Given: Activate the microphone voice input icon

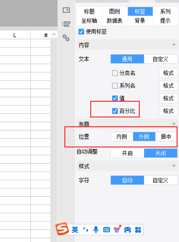Looking at the screenshot, I should point(96,230).
